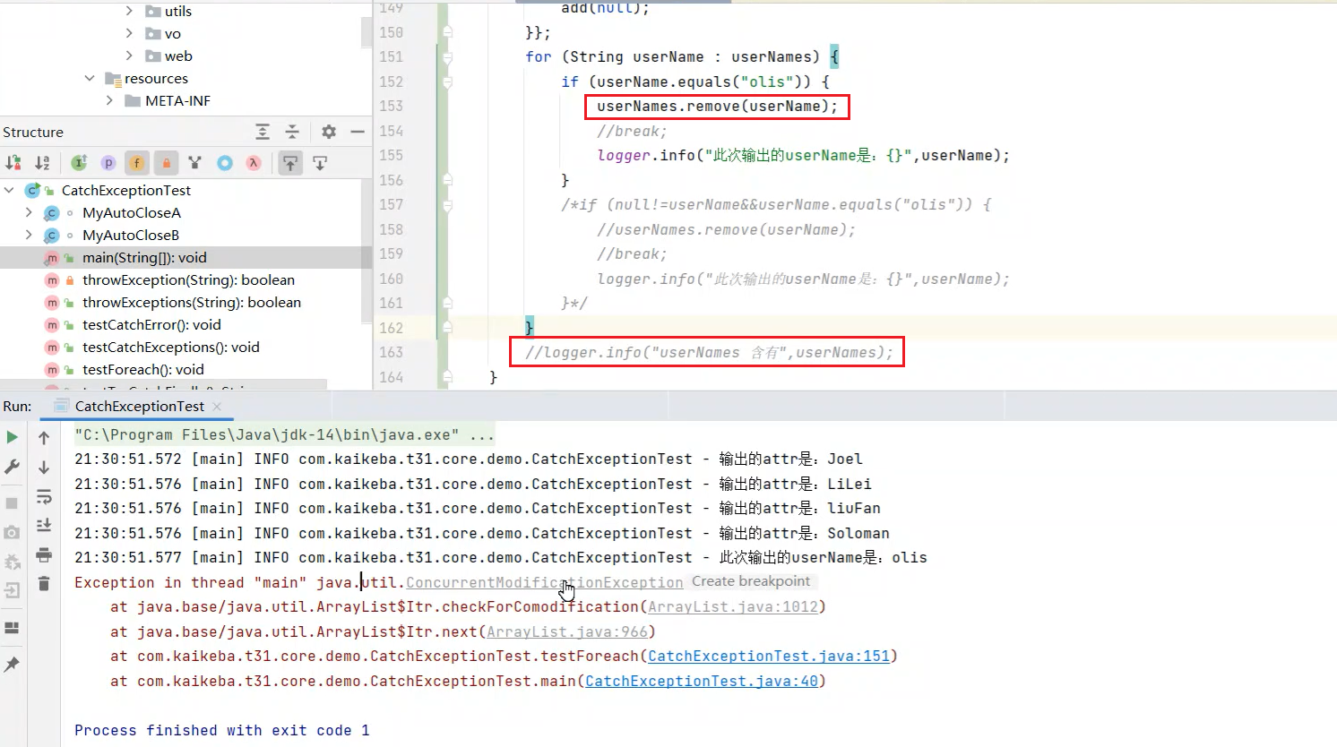Toggle Autoscroll to Source
1337x747 pixels.
[x=290, y=163]
